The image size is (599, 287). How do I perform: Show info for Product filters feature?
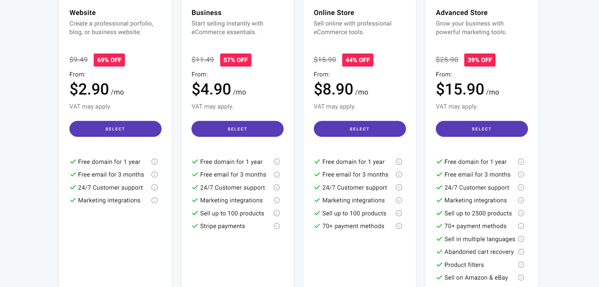coord(521,265)
